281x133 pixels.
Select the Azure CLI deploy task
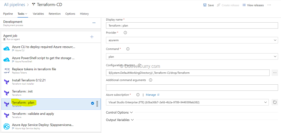click(51, 48)
